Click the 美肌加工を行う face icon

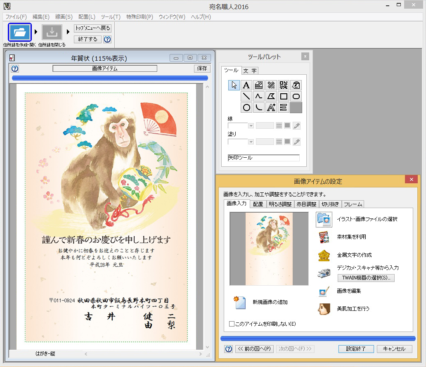324,309
